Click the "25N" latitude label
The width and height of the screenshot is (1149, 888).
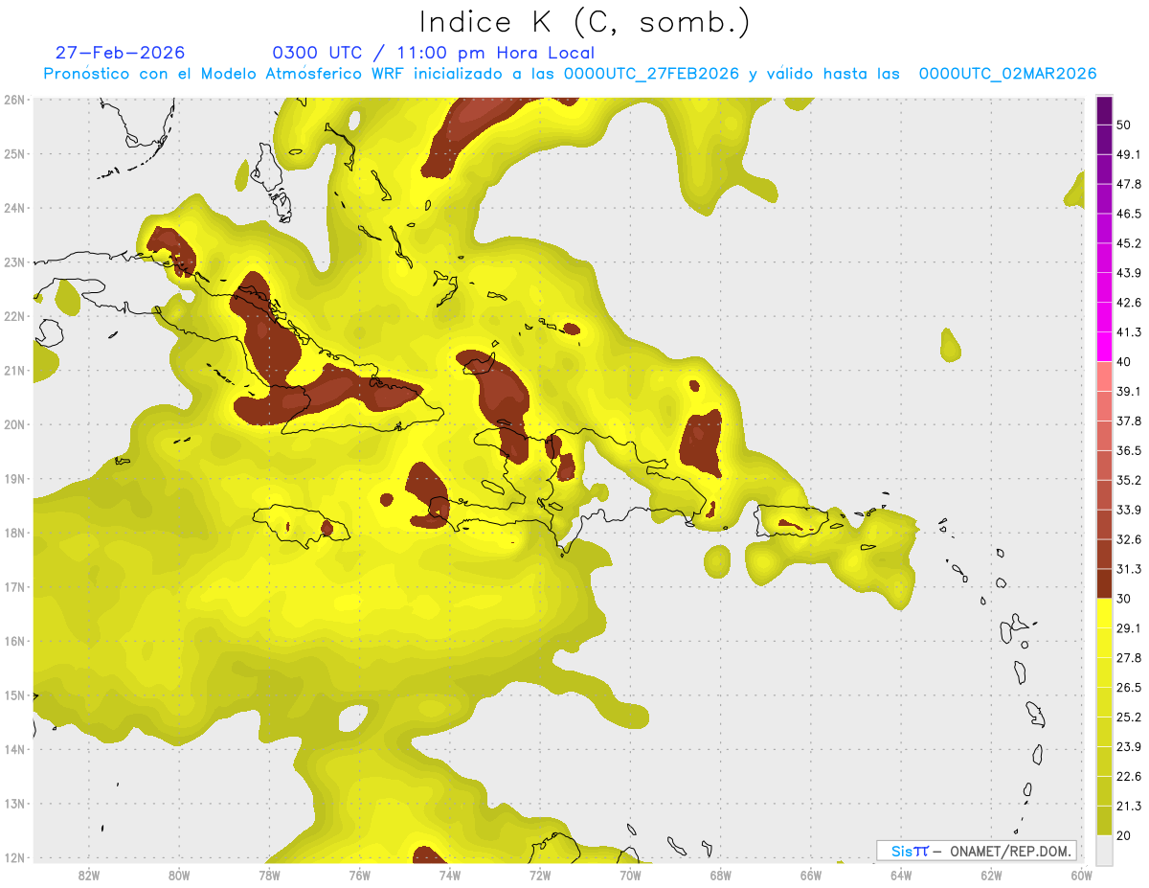pos(13,153)
